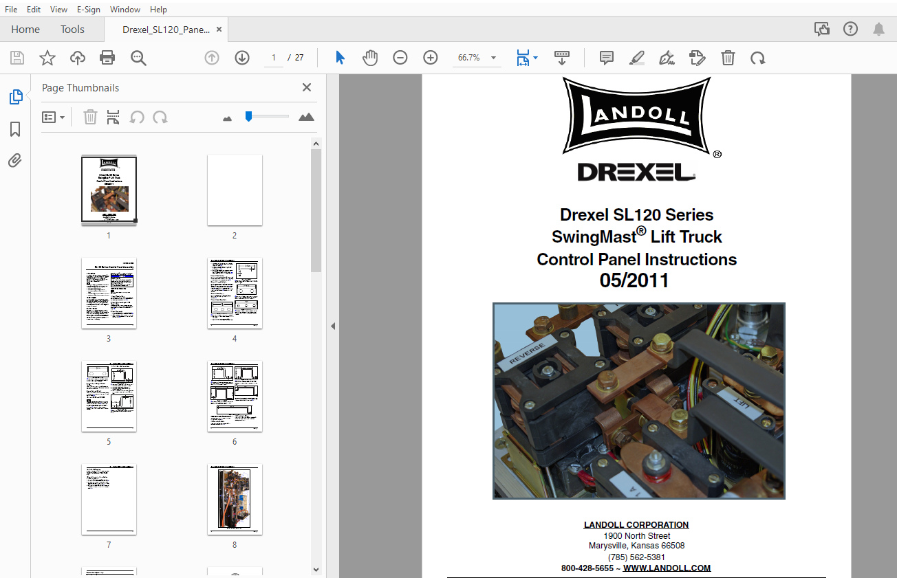
Task: Go to the previous page arrow
Action: 212,58
